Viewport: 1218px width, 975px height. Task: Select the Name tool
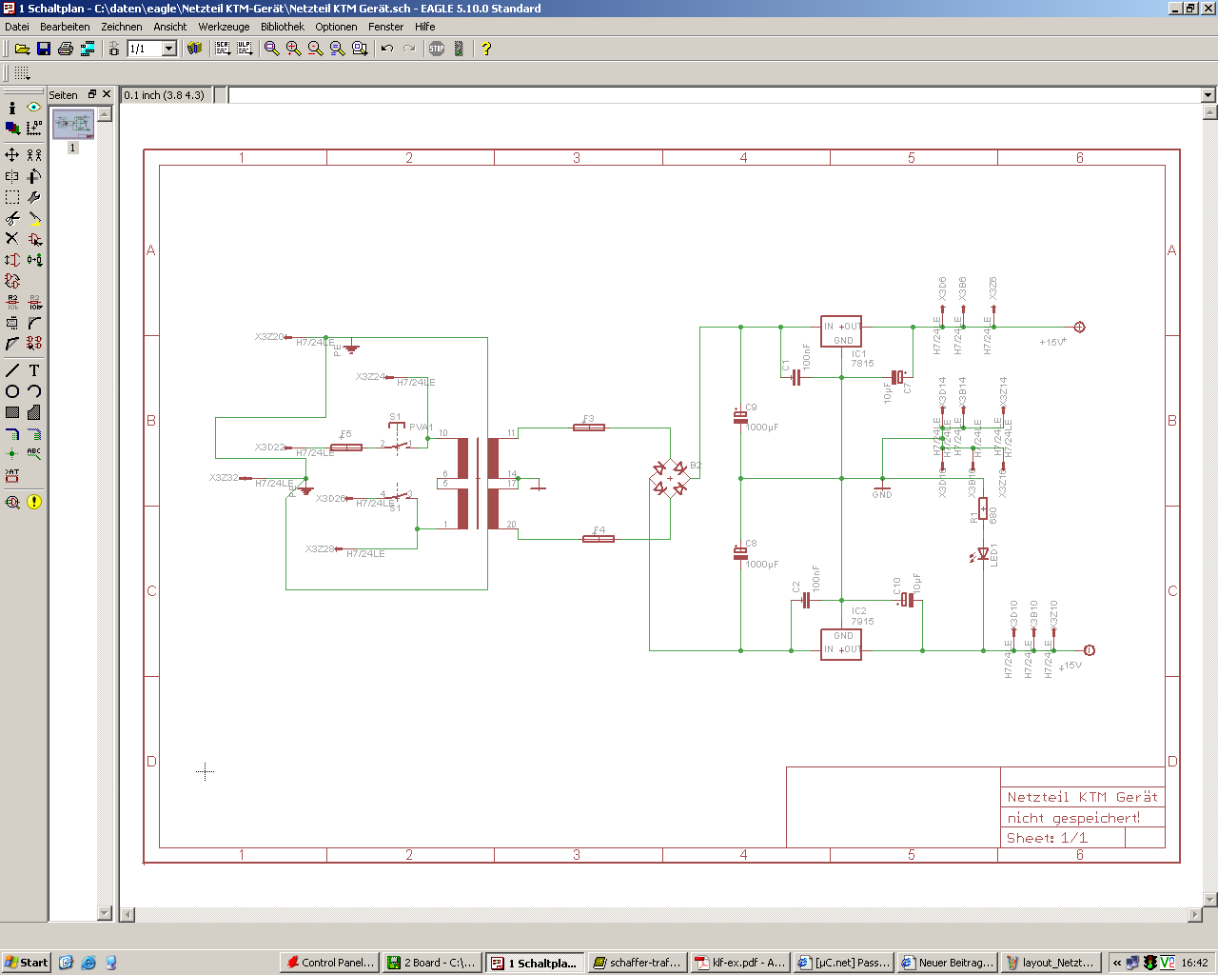click(12, 302)
